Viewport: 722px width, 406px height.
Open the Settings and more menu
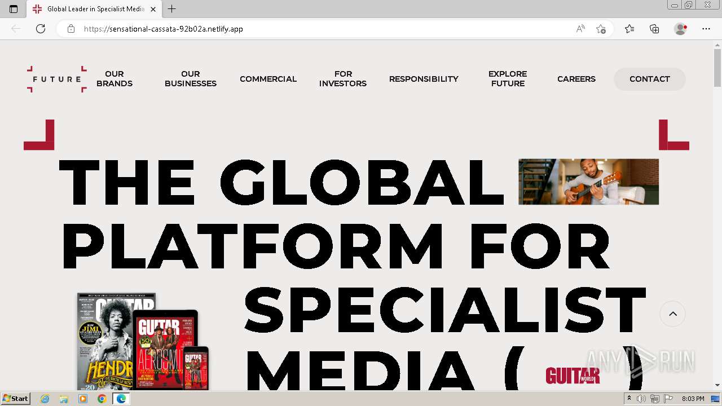[706, 29]
